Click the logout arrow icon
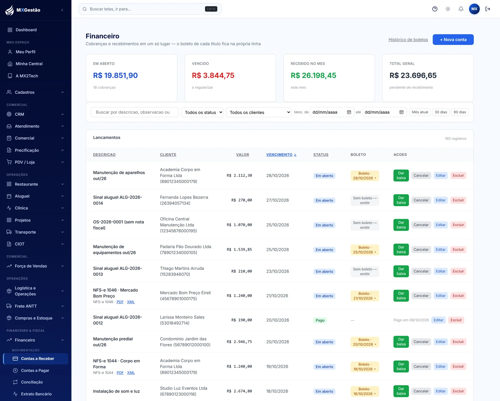Viewport: 500px width, 401px height. coord(487,9)
